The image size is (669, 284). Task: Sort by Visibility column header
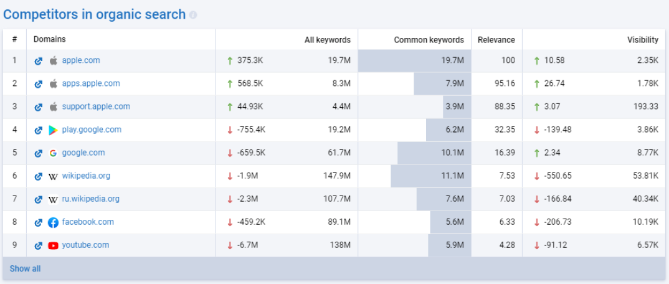(643, 40)
